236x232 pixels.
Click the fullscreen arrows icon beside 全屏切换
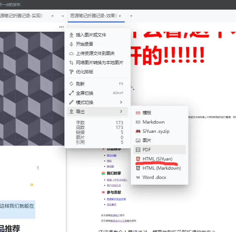[71, 93]
